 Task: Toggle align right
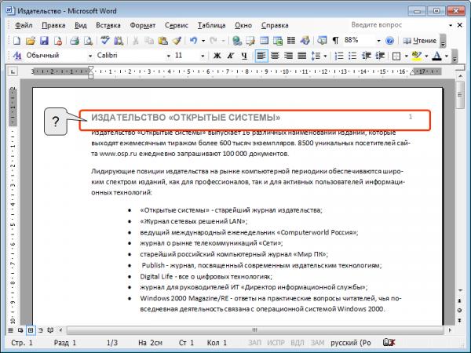(x=288, y=56)
